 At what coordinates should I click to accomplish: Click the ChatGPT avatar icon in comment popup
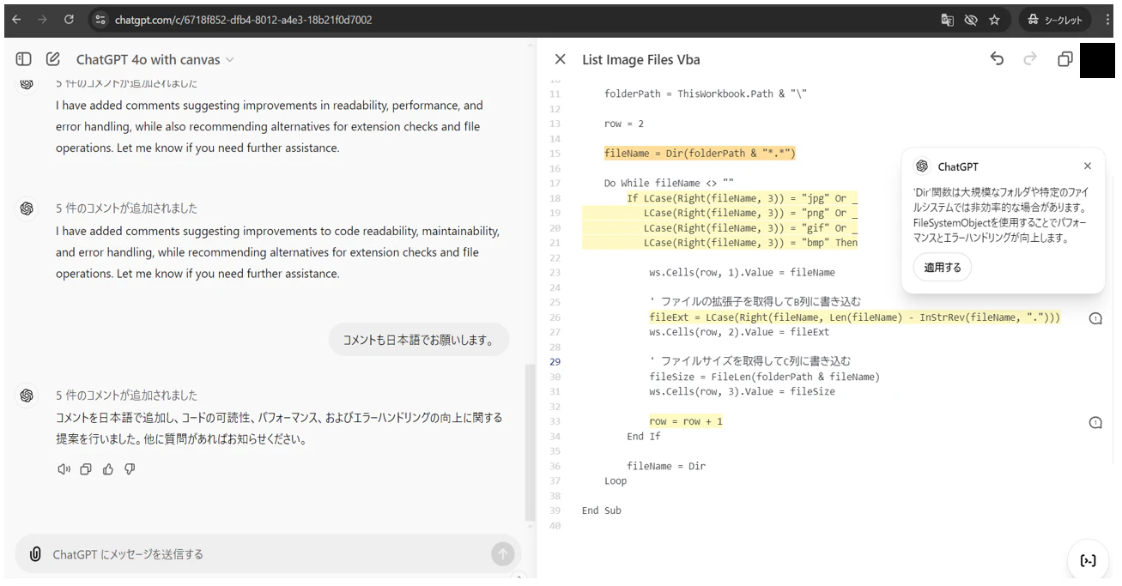(x=922, y=166)
